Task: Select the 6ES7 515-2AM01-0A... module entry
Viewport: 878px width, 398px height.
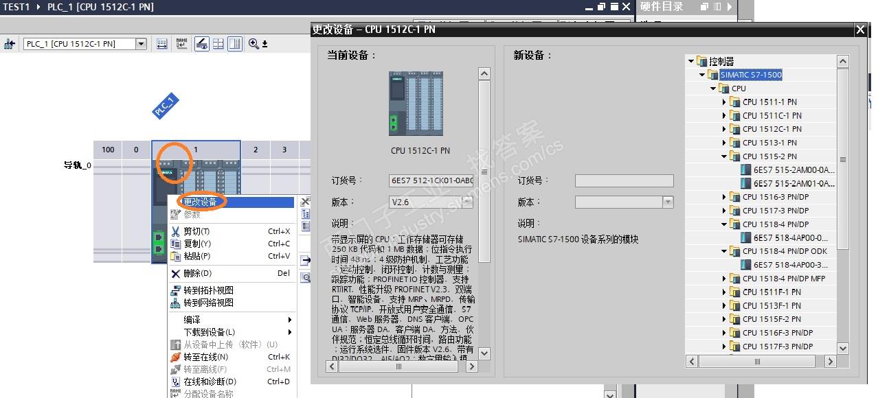Action: pyautogui.click(x=794, y=183)
